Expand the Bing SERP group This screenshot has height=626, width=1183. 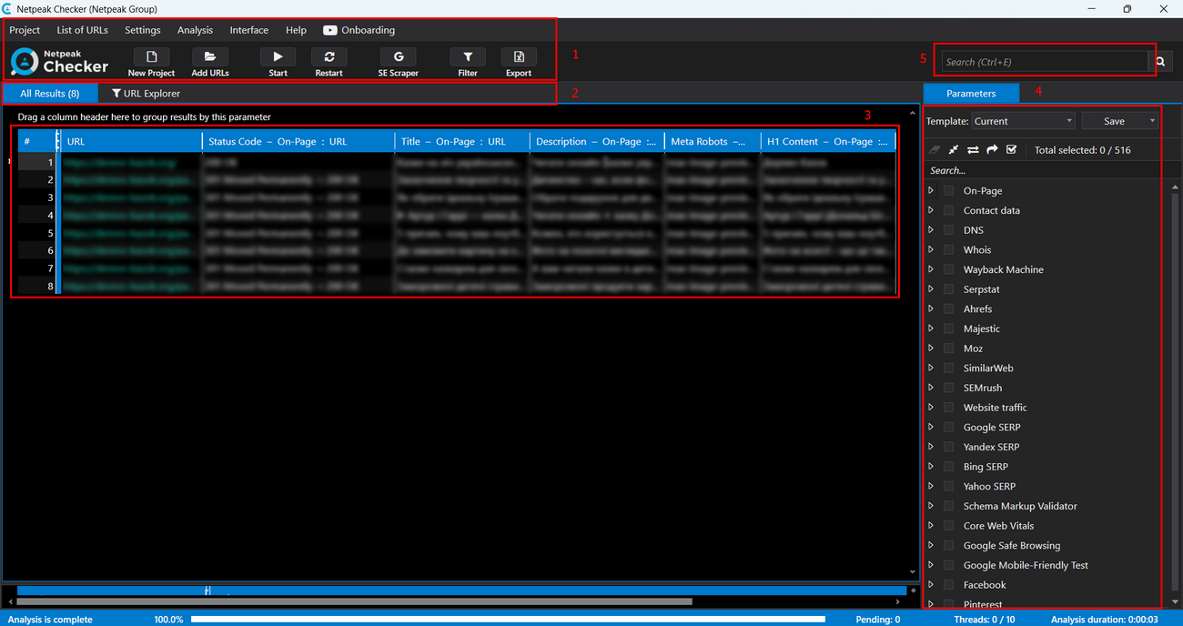931,467
